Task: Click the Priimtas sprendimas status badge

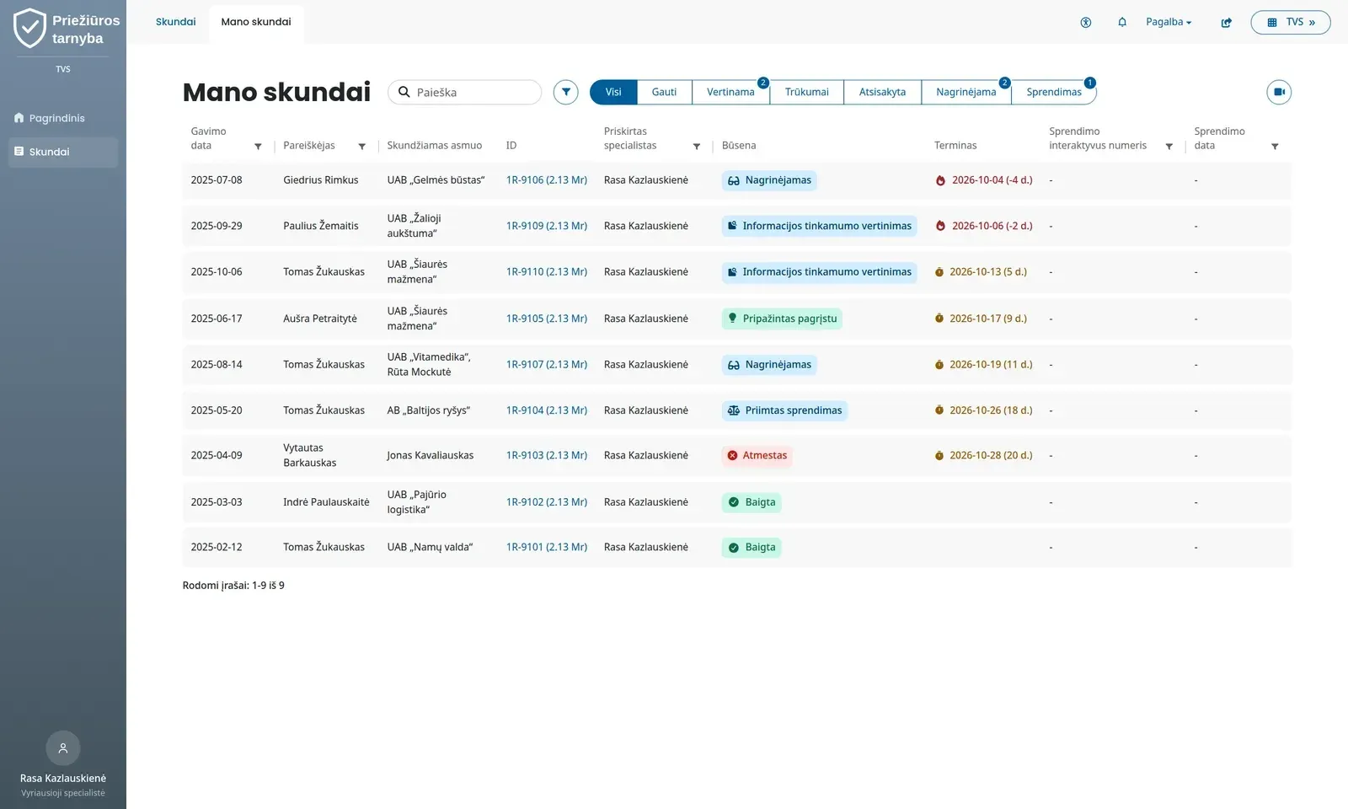Action: pyautogui.click(x=784, y=410)
